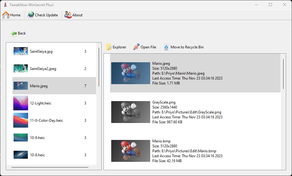Image resolution: width=292 pixels, height=176 pixels.
Task: Click the GrayScale.png preview image
Action: tap(130, 112)
